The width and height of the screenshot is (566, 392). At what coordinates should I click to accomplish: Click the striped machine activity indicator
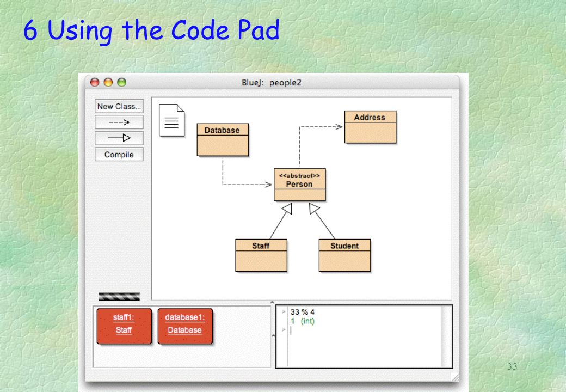tap(119, 297)
